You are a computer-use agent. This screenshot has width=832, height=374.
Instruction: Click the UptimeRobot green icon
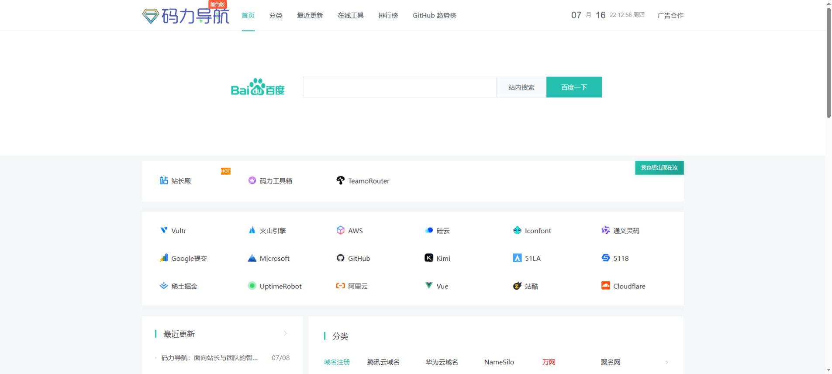252,286
